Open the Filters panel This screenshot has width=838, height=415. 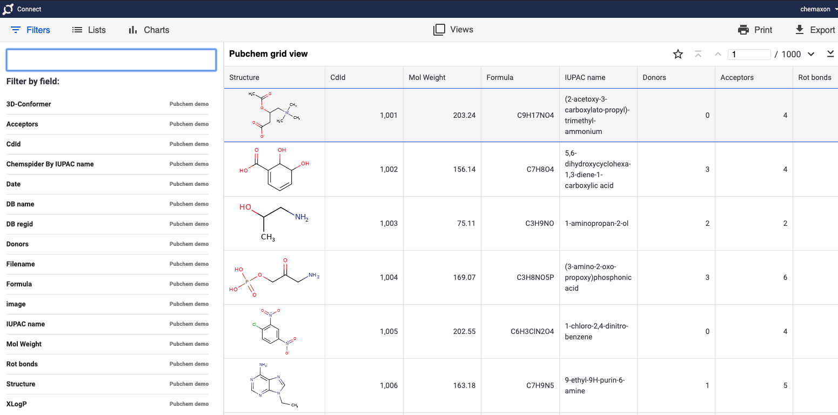point(30,30)
